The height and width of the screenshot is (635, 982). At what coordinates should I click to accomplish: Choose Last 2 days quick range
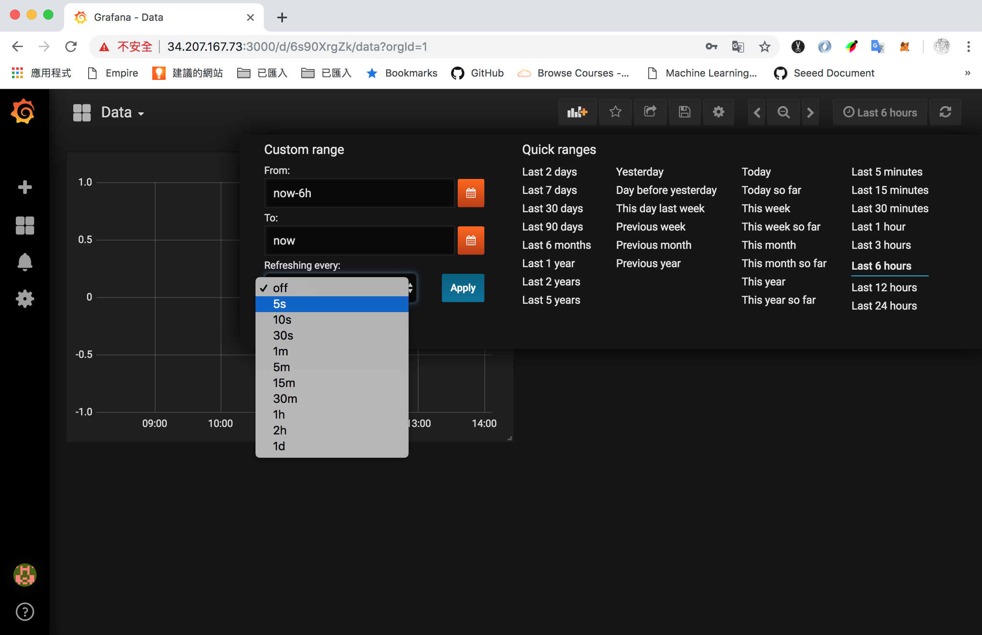pyautogui.click(x=549, y=172)
